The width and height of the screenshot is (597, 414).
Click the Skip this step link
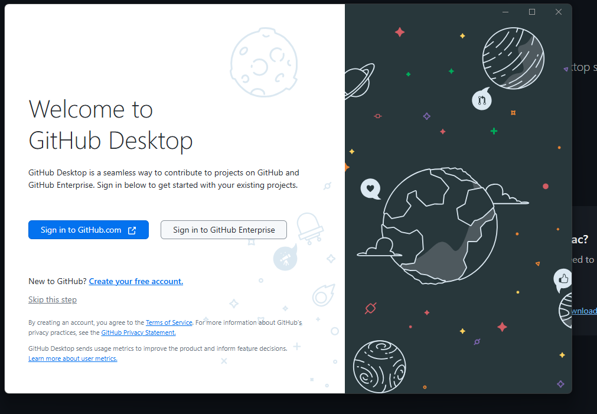click(x=53, y=299)
